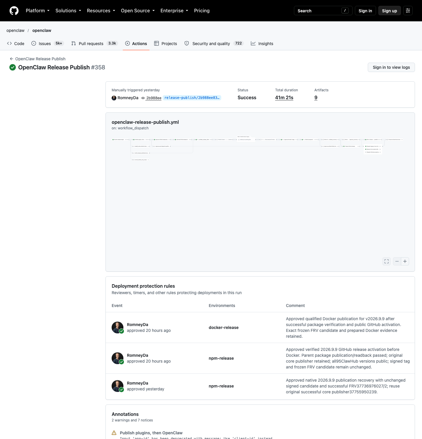Viewport: 422px width, 439px height.
Task: Open the GitHub home logo
Action: click(14, 11)
